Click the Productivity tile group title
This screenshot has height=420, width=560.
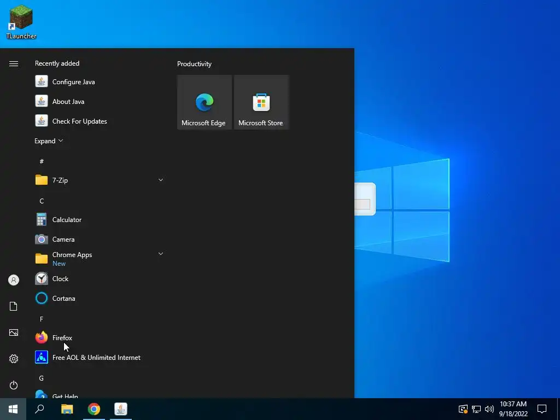tap(194, 64)
